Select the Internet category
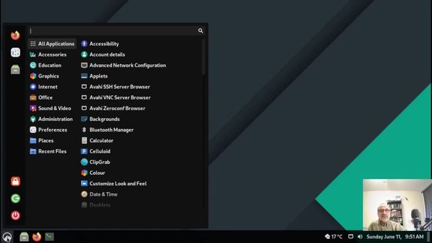432x243 pixels. 52,87
